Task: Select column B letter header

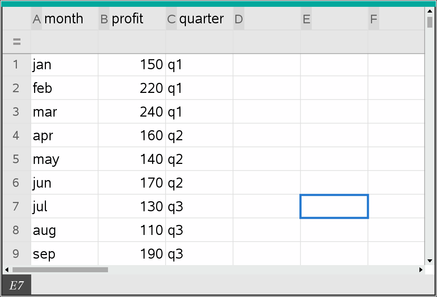Action: [x=104, y=19]
